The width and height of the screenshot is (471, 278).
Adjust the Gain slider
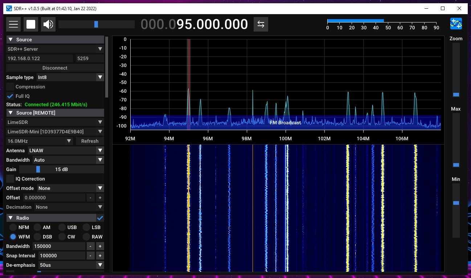[x=37, y=169]
